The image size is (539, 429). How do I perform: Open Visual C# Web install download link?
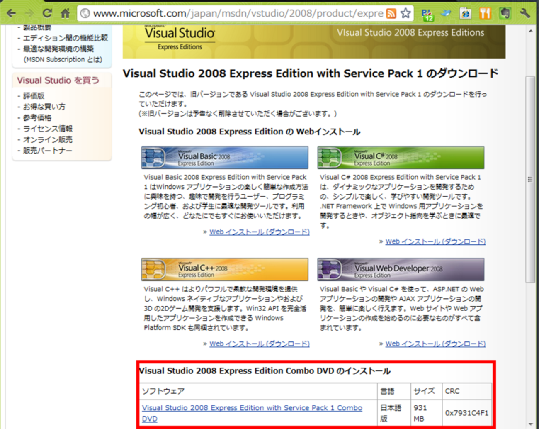436,241
